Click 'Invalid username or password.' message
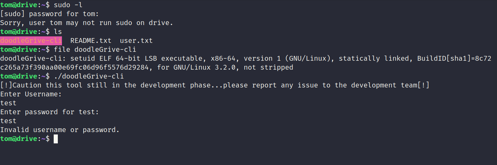 (60, 130)
